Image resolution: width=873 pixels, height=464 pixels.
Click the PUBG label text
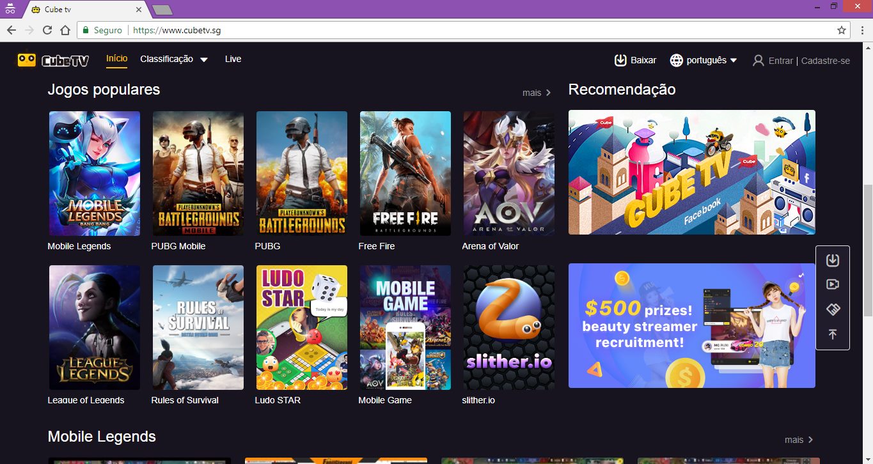click(267, 246)
